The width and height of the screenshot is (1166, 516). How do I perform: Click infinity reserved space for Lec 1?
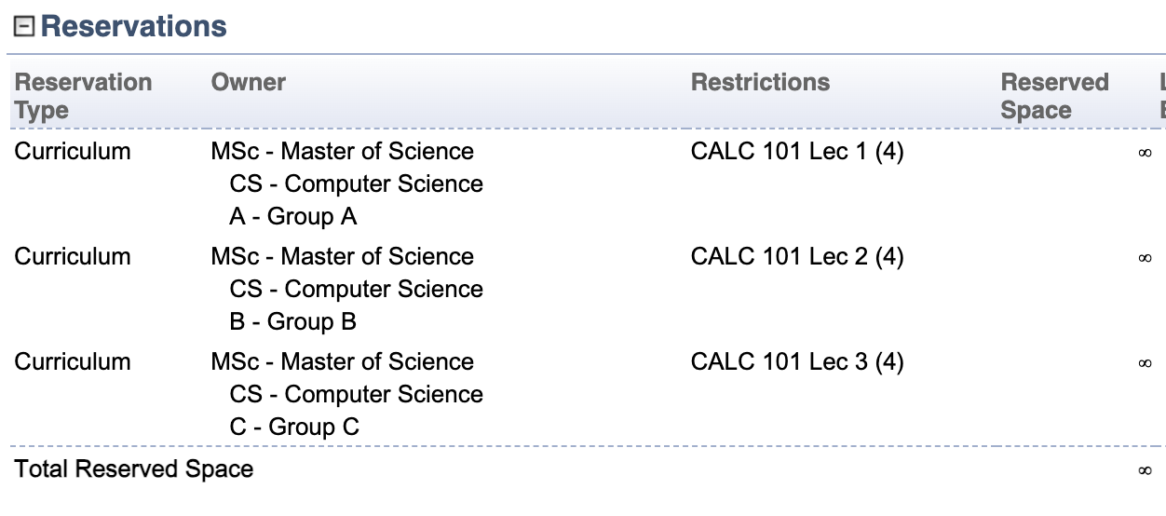[1145, 153]
